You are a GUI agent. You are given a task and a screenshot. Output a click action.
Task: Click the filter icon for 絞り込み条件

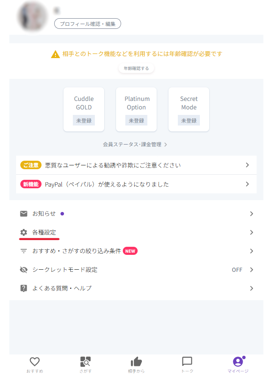pos(24,251)
